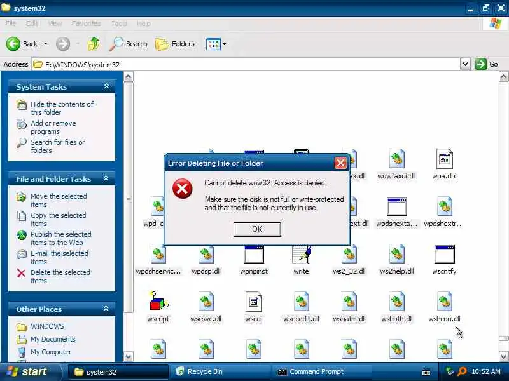The image size is (509, 381).
Task: Click the OK button in error dialog
Action: (257, 229)
